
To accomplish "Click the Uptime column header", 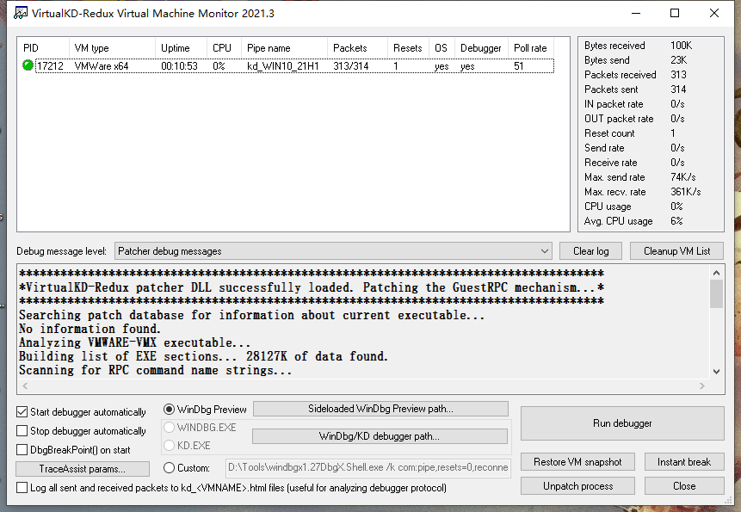I will point(181,48).
